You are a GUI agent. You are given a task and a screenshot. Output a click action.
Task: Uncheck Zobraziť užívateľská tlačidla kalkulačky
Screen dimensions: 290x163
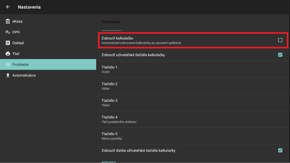280,55
